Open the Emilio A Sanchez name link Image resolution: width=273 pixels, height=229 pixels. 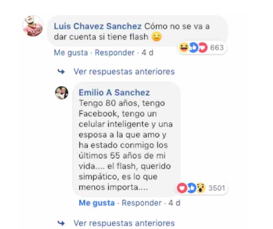tap(114, 92)
